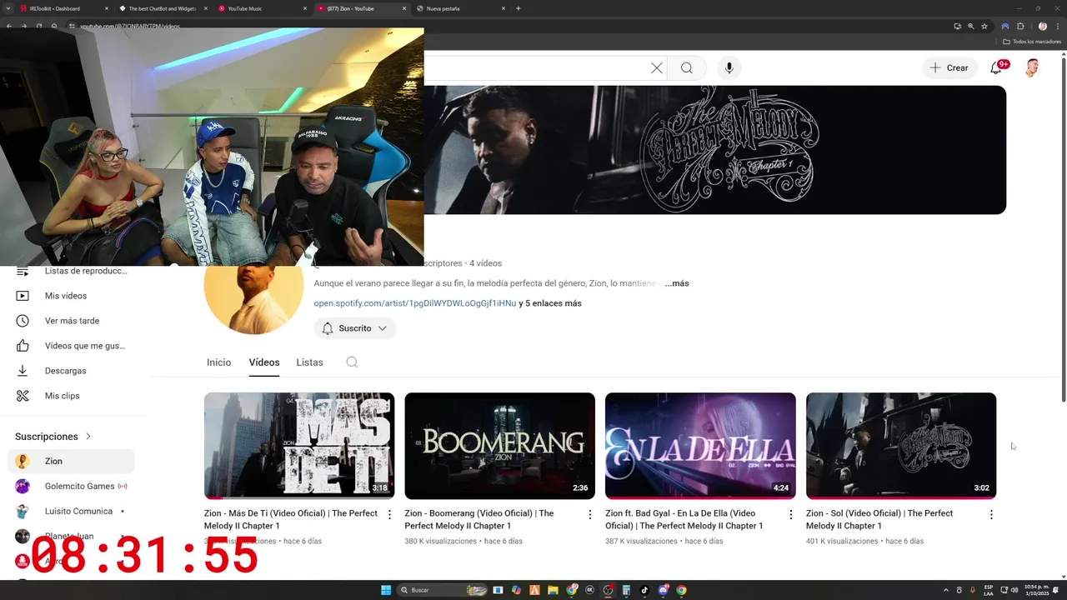Switch to the Listas channel tab

pos(309,362)
